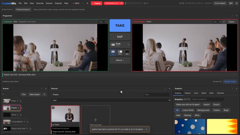Click the plus icon to add sources

[x=95, y=120]
